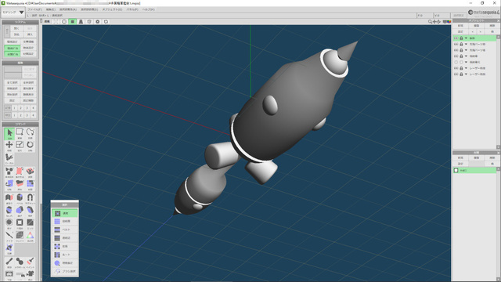Image resolution: width=501 pixels, height=282 pixels.
Task: Show the hidden fifth object via eye
Action: [456, 62]
